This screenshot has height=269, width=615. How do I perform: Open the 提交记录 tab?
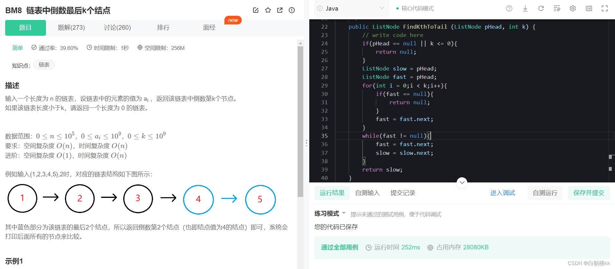point(403,193)
